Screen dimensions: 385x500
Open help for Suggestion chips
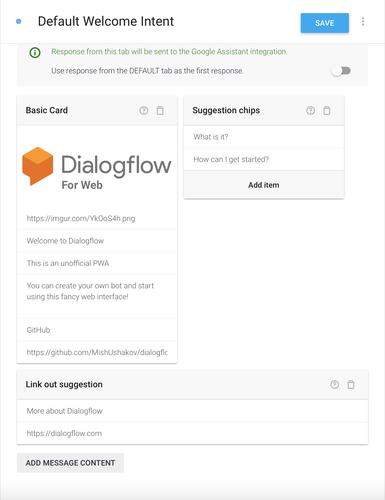pos(311,111)
